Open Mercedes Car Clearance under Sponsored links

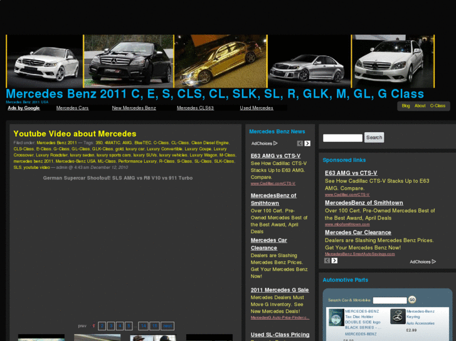pos(358,233)
